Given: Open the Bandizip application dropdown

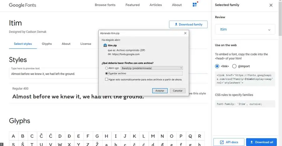Looking at the screenshot, I should point(152,68).
